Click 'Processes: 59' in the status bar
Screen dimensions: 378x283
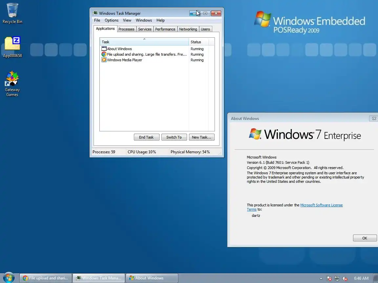pyautogui.click(x=104, y=152)
